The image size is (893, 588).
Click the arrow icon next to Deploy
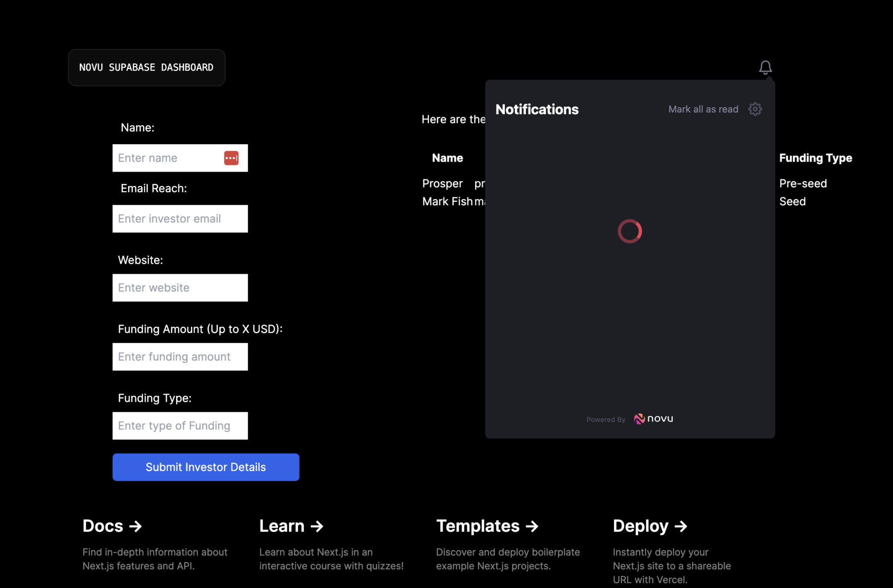click(681, 526)
